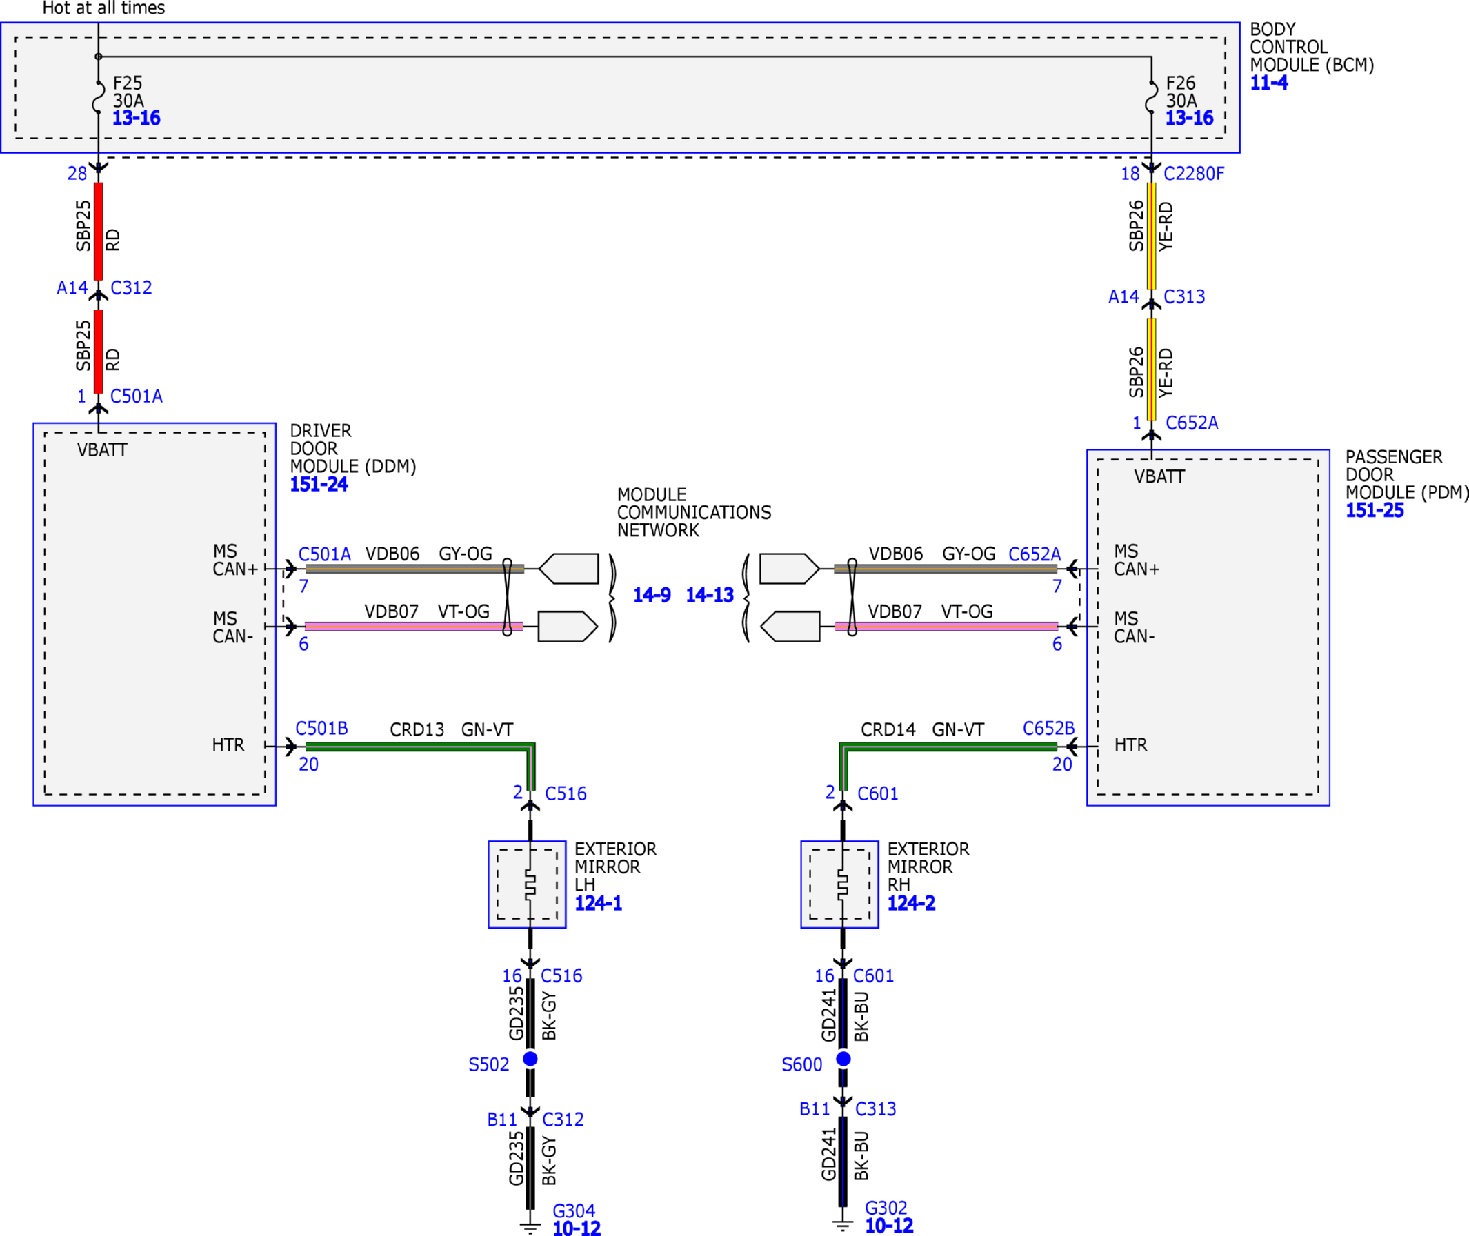
Task: Click the green CRD13 wire from DDM HTR
Action: coord(421,747)
